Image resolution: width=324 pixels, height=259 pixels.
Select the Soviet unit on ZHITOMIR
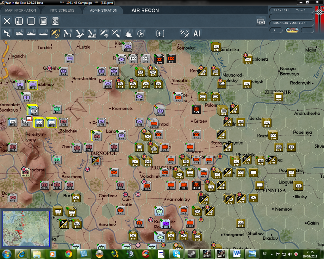(278, 97)
